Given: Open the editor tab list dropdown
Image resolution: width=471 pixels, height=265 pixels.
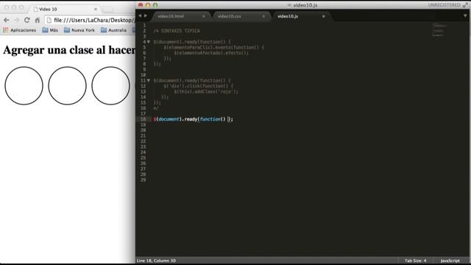Looking at the screenshot, I should pos(465,16).
